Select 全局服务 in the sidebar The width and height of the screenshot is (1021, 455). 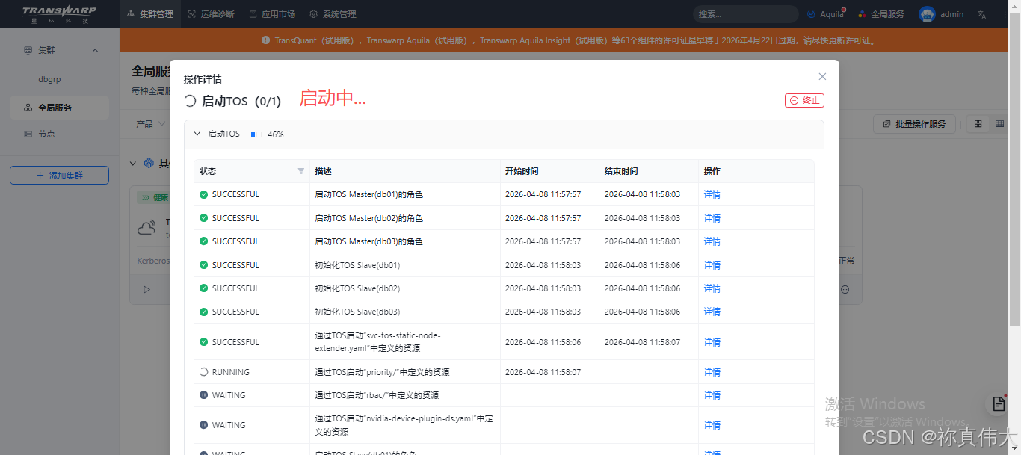pyautogui.click(x=60, y=108)
